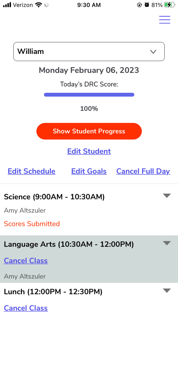Click the alarm clock status icon
The height and width of the screenshot is (385, 178).
pos(146,5)
